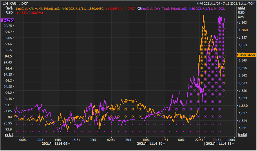This screenshot has height=151, width=257.
Task: Click the orange 1,850.0450 price tag
Action: pos(246,55)
